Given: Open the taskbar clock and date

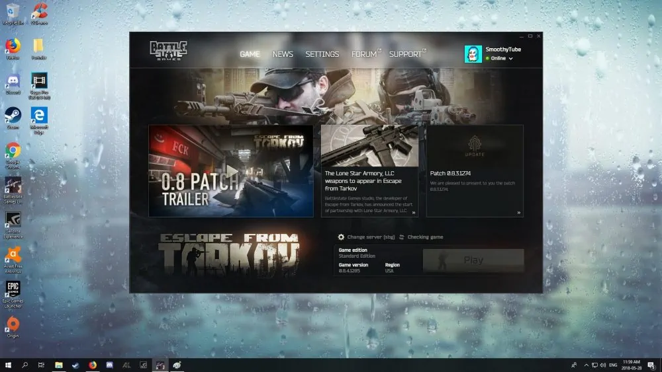Looking at the screenshot, I should [632, 365].
